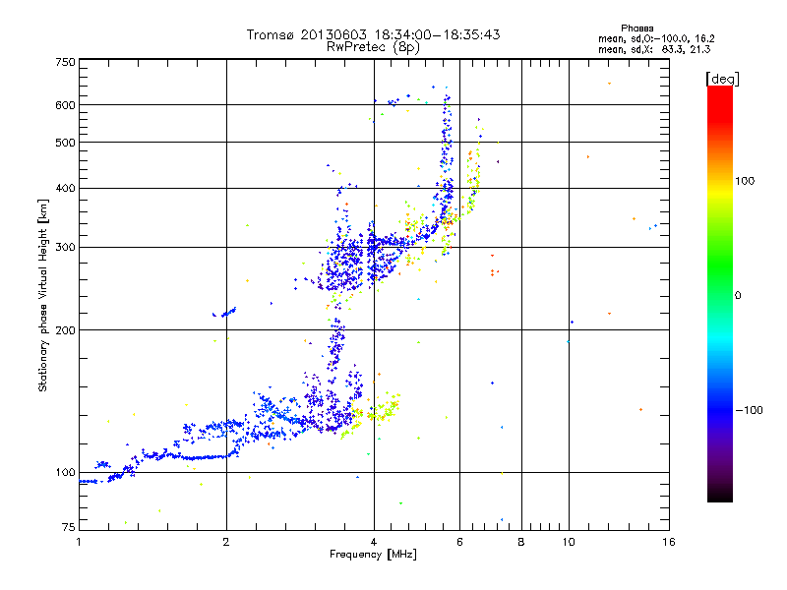Click the colorbar '100' tick label
Screen dimensions: 787x590
(745, 181)
